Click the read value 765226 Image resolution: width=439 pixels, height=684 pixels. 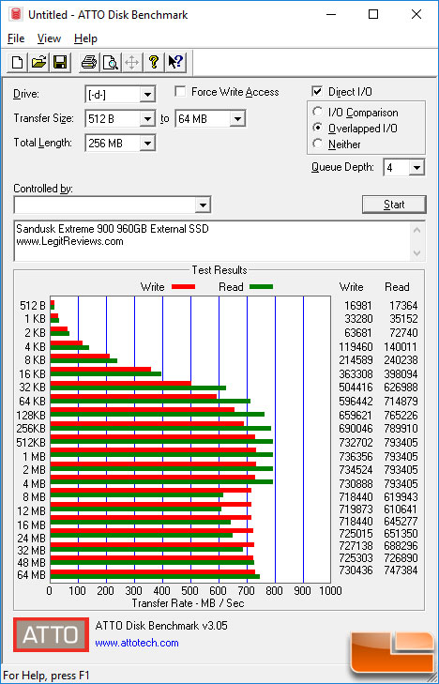[x=401, y=415]
